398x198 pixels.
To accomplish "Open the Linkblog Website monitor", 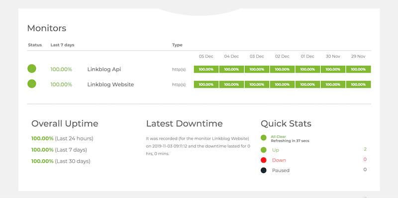I will point(110,85).
